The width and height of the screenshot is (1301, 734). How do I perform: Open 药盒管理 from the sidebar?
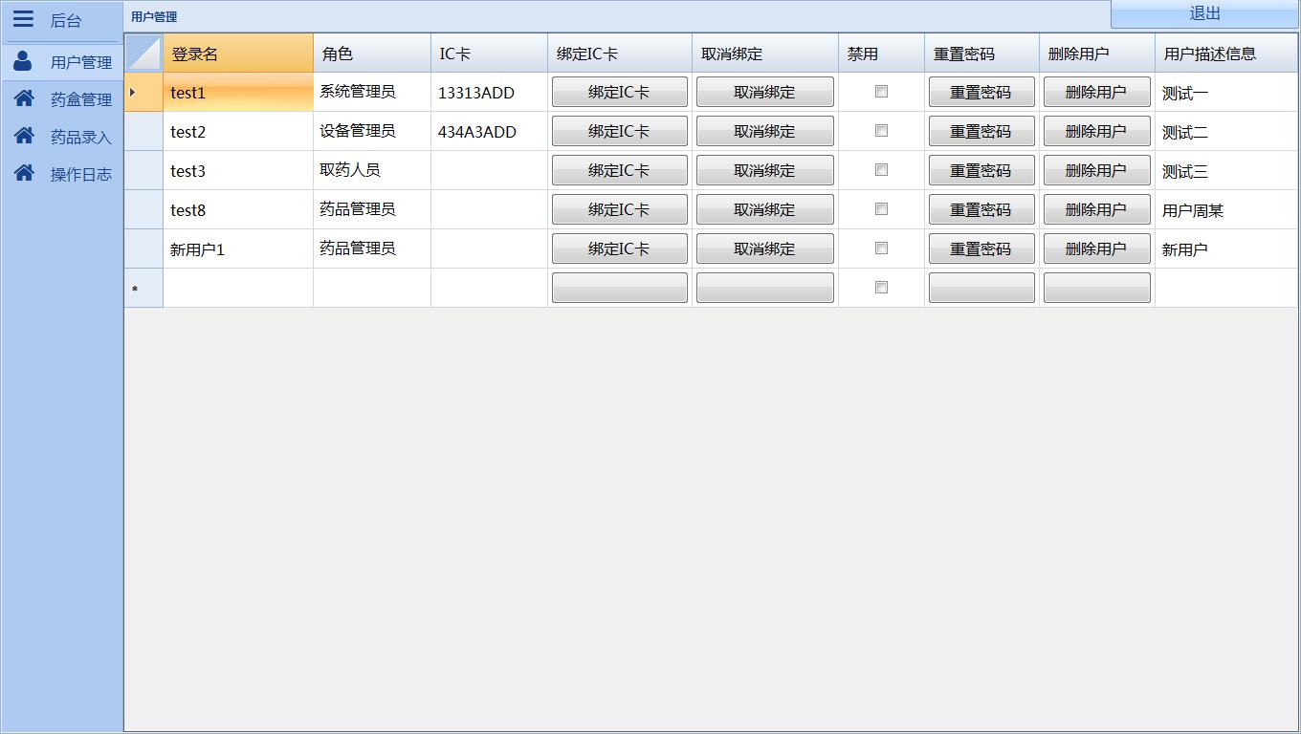coord(80,99)
